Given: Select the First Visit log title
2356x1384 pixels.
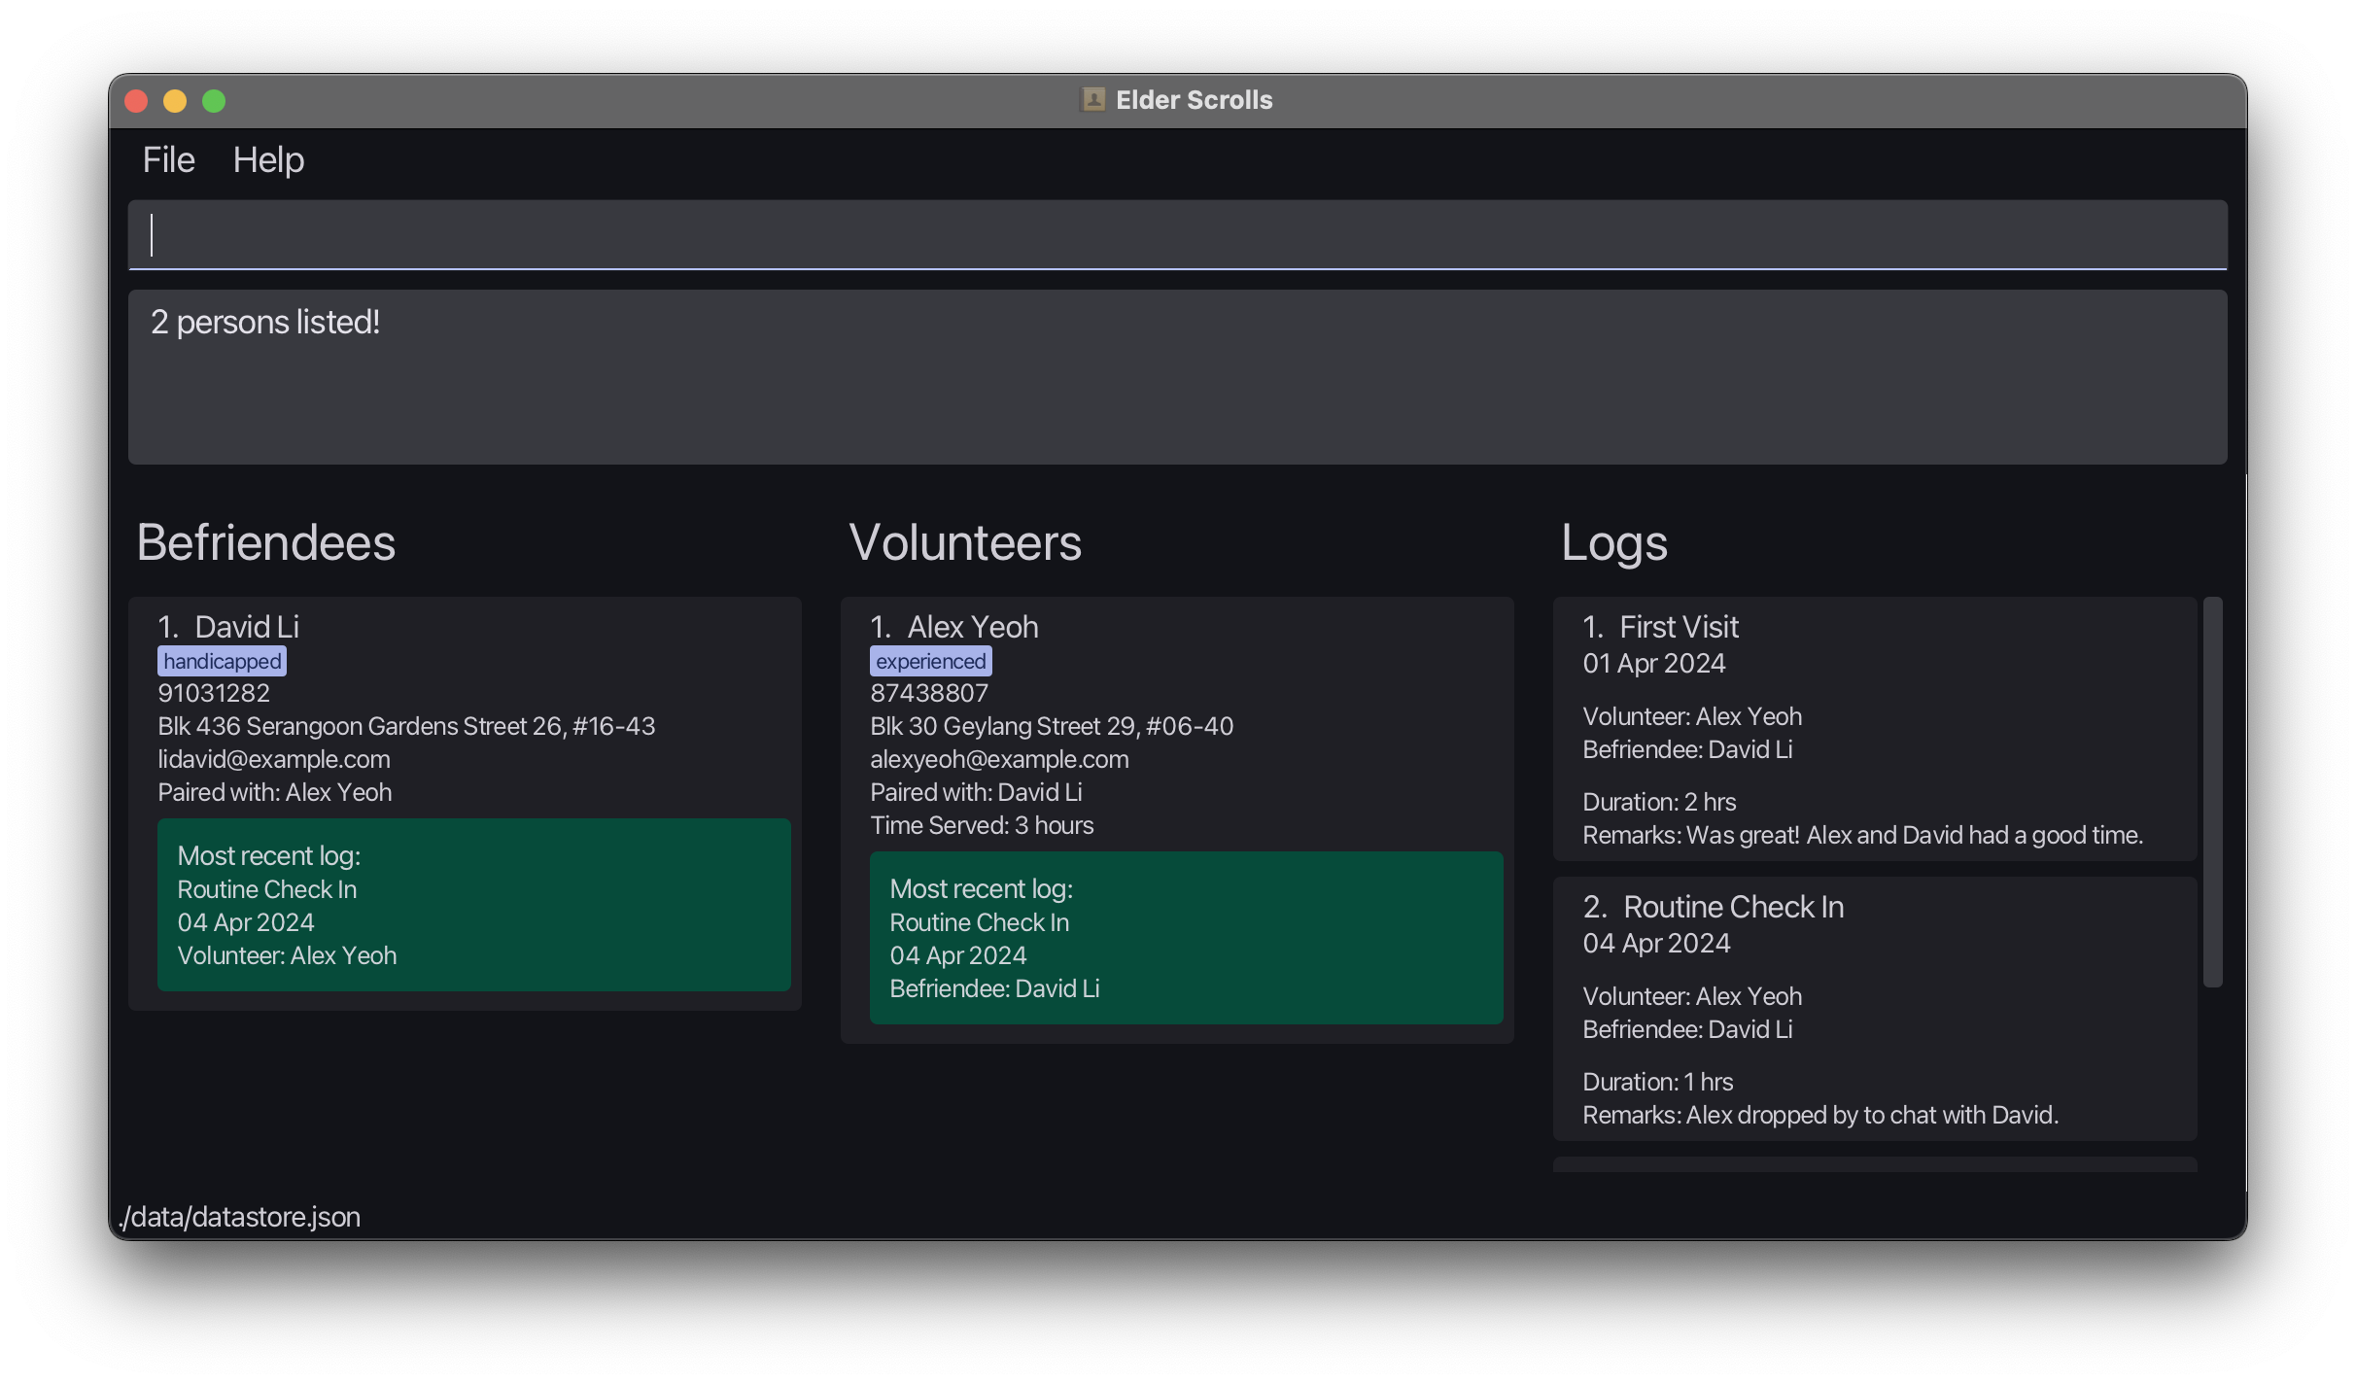Looking at the screenshot, I should (1679, 627).
